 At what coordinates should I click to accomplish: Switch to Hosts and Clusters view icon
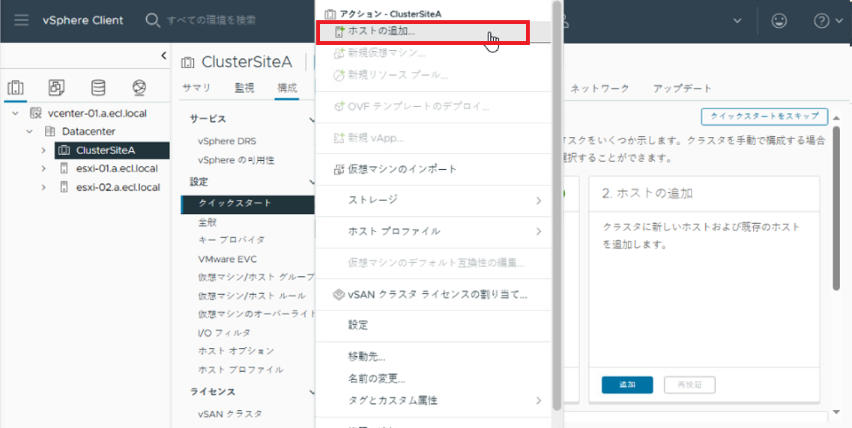click(x=16, y=88)
